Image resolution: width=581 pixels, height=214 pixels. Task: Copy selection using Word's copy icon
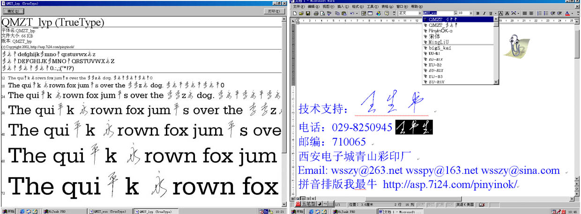point(337,13)
